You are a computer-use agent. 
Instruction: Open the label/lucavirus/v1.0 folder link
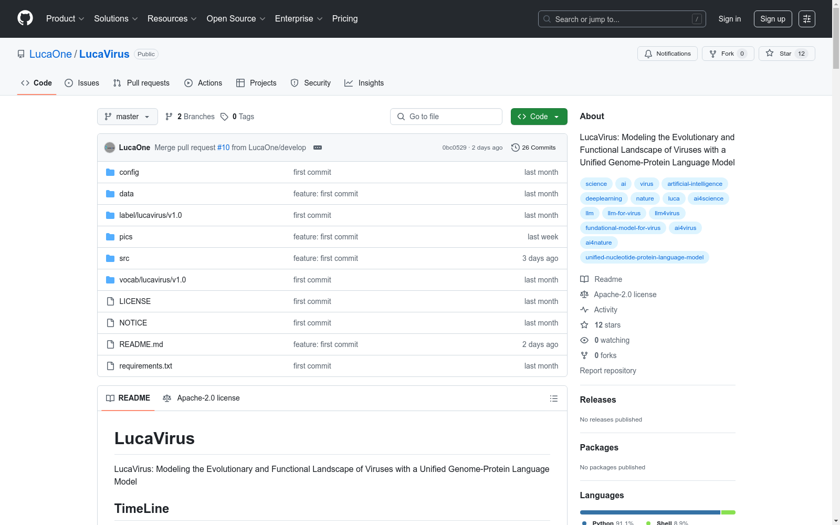[151, 215]
